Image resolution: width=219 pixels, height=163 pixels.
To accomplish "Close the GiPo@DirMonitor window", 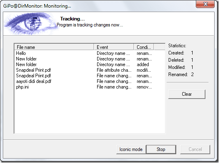I will coord(205,4).
